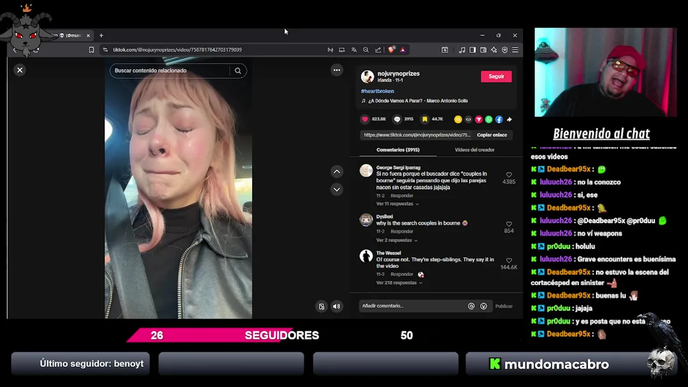Reply to George Sergi Iparrag's comment
Image resolution: width=688 pixels, height=387 pixels.
[402, 196]
